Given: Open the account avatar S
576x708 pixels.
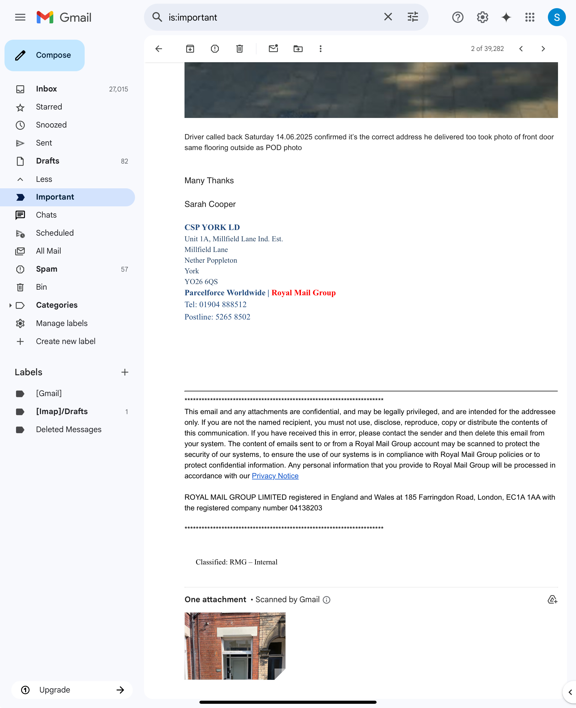Looking at the screenshot, I should (557, 17).
